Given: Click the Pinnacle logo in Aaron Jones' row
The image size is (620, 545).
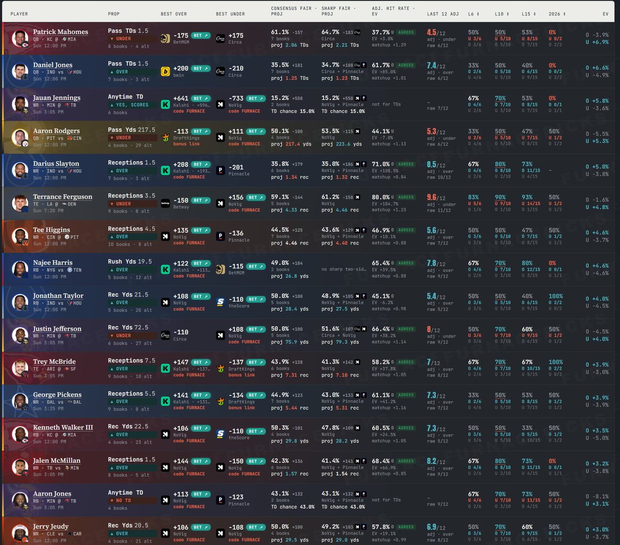Looking at the screenshot, I should [x=221, y=500].
